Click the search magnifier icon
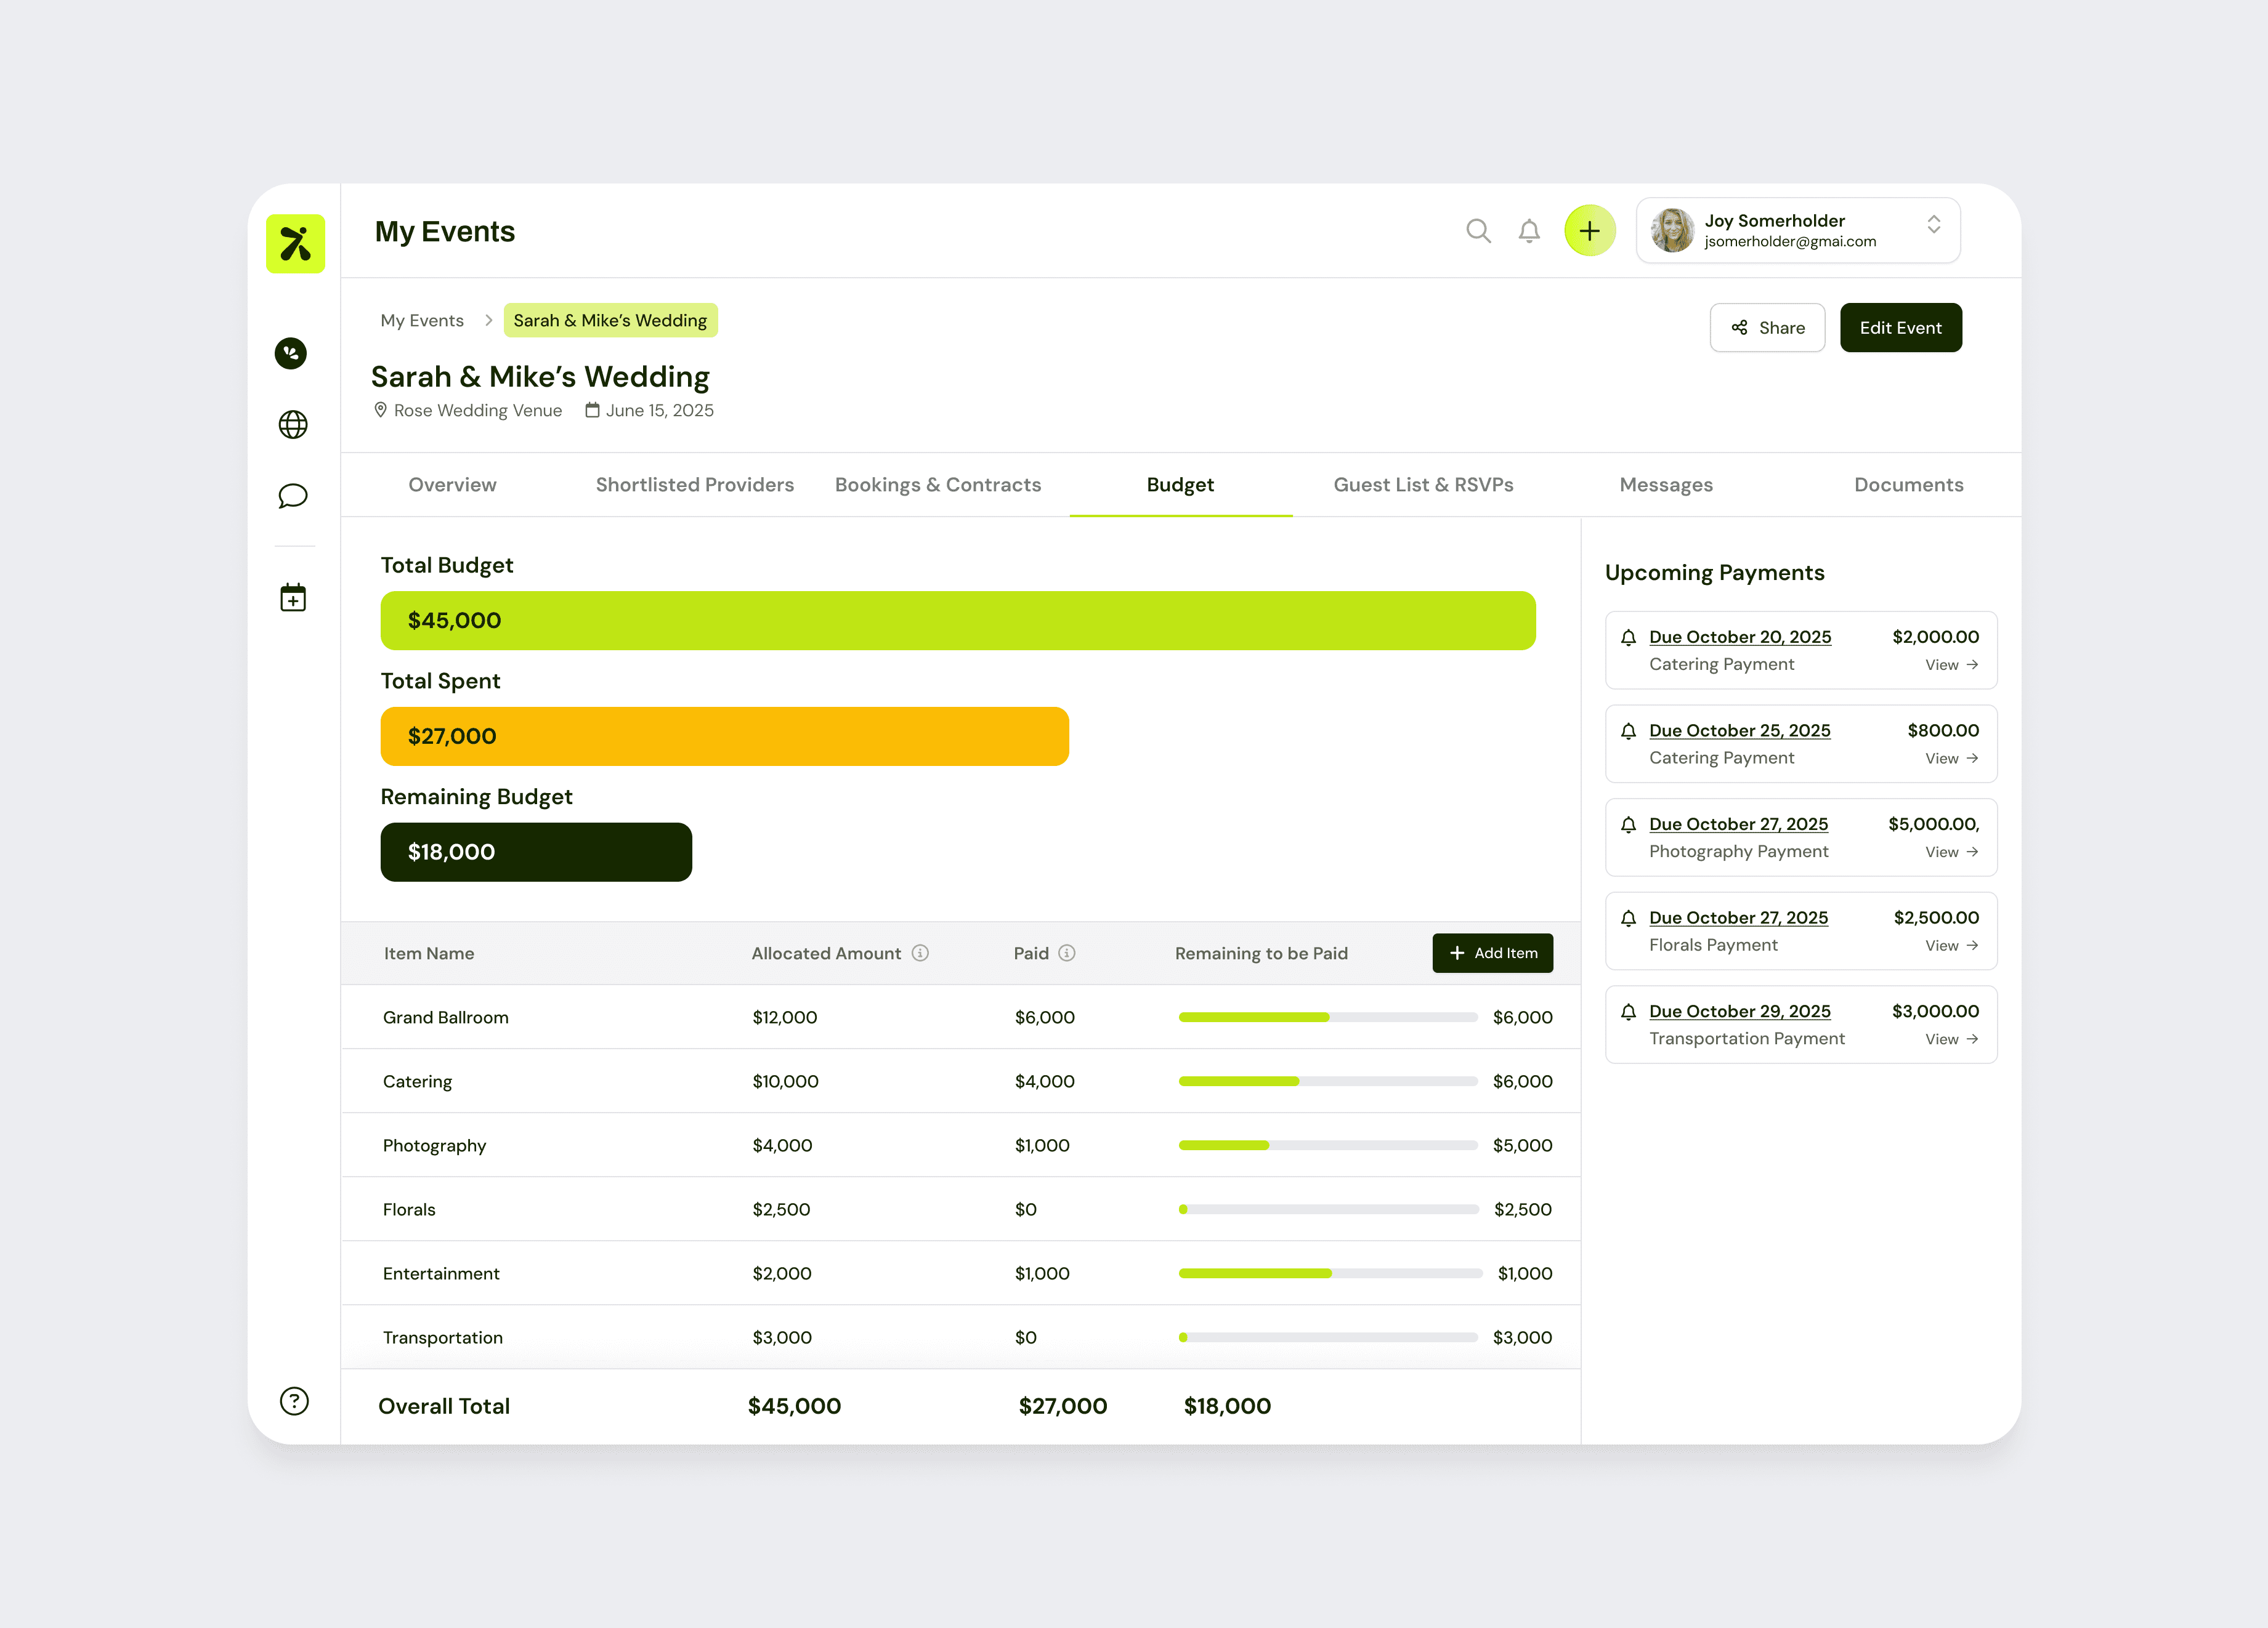2268x1628 pixels. coord(1478,231)
